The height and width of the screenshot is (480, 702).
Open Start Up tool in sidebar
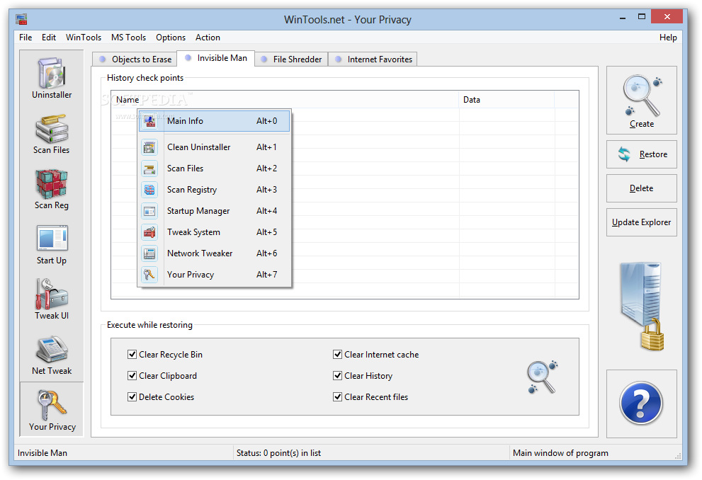(x=52, y=244)
